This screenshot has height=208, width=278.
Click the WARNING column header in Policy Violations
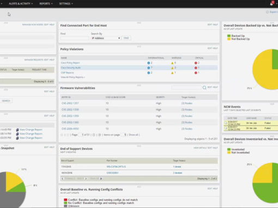click(x=177, y=58)
